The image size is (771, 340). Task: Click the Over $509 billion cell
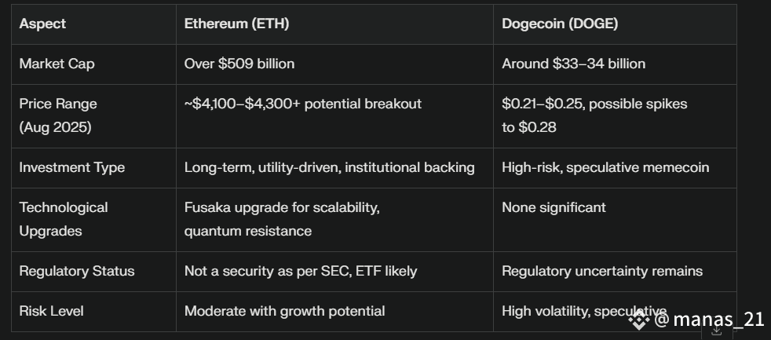[239, 64]
